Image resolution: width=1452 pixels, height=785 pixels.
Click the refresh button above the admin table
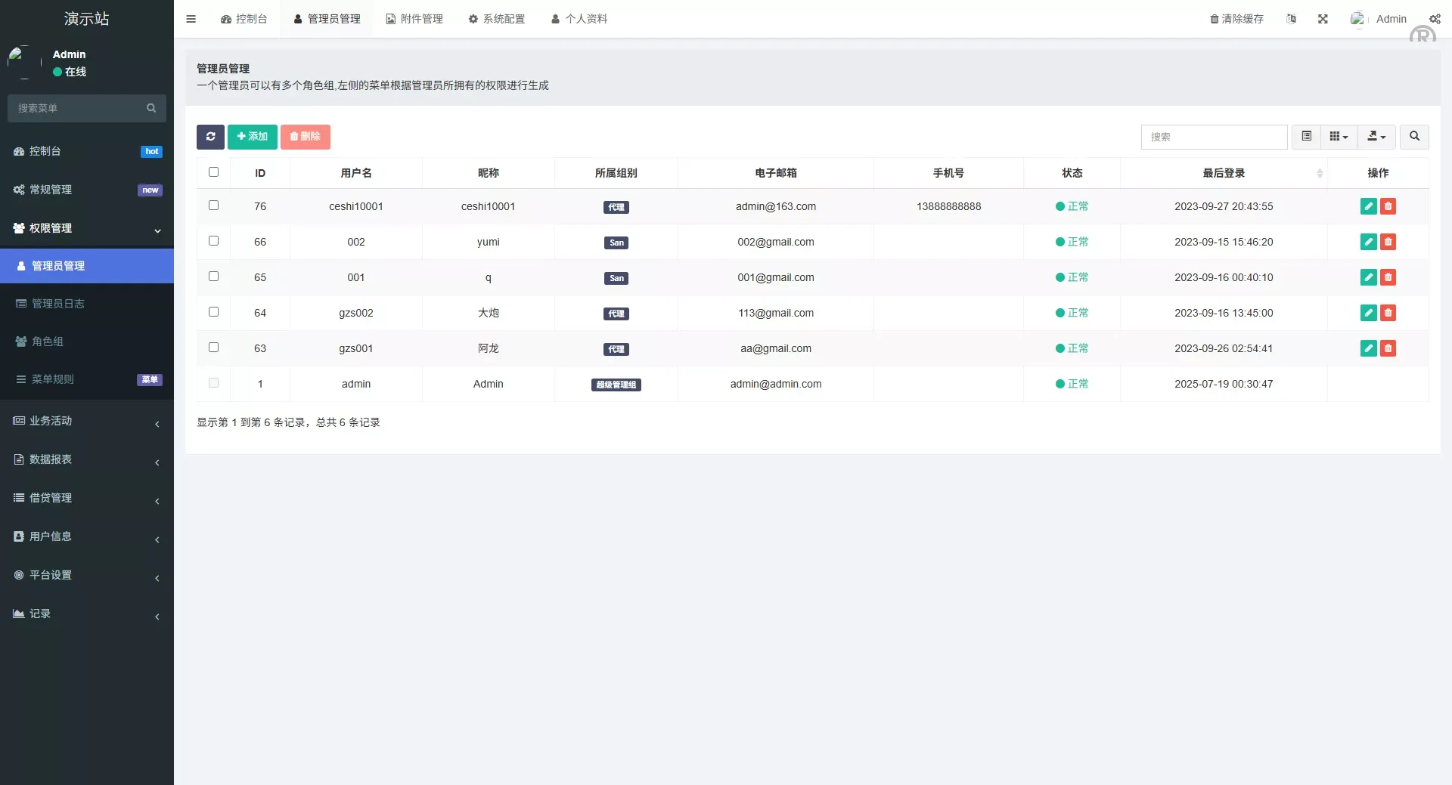tap(210, 137)
